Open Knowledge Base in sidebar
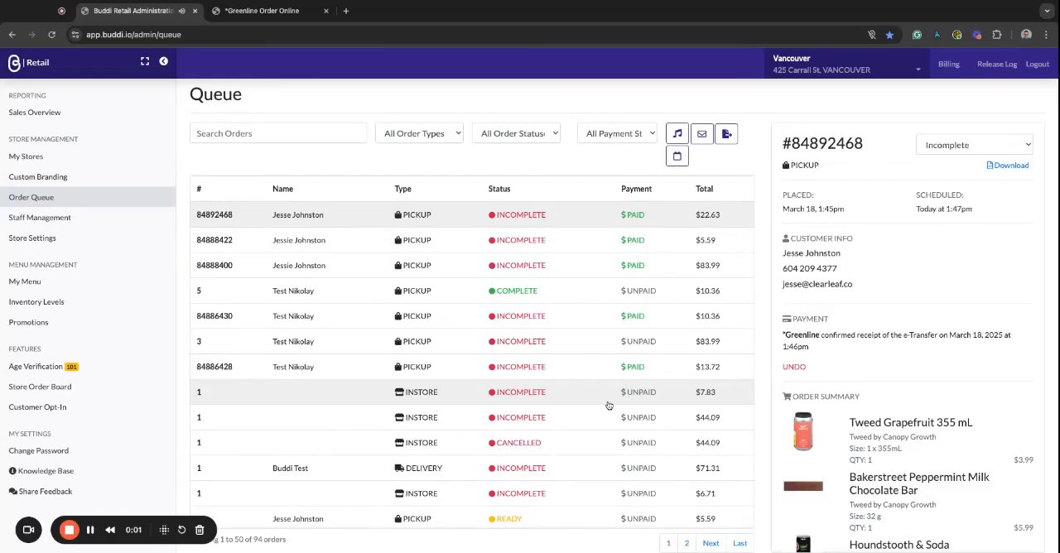Image resolution: width=1060 pixels, height=553 pixels. click(x=46, y=471)
